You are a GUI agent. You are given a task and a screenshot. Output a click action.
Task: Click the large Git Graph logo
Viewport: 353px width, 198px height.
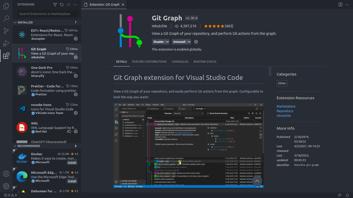point(130,31)
